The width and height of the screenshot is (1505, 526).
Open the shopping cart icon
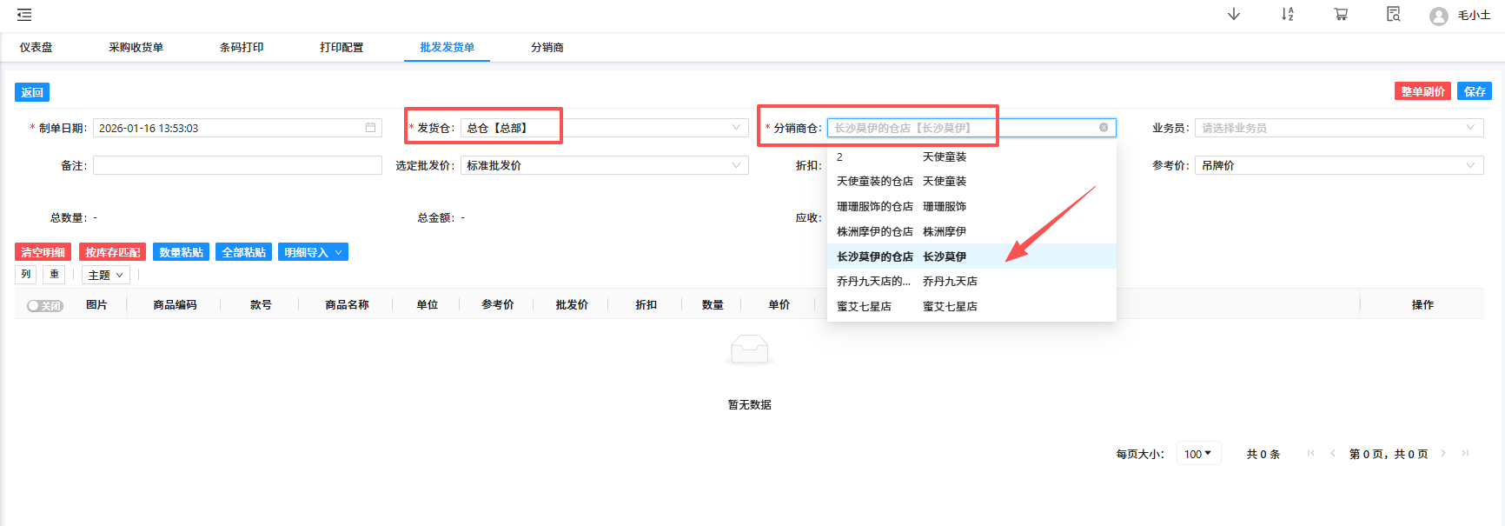click(x=1341, y=15)
